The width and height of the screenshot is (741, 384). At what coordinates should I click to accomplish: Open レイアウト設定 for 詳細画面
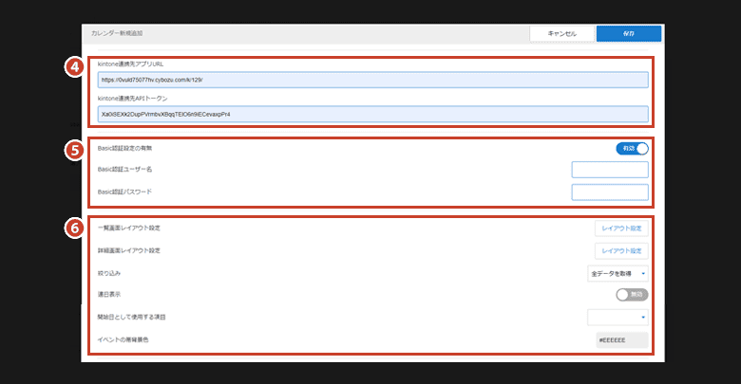(x=621, y=251)
